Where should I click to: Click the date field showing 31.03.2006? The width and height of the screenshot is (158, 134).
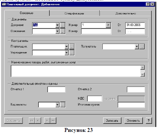tap(135, 25)
